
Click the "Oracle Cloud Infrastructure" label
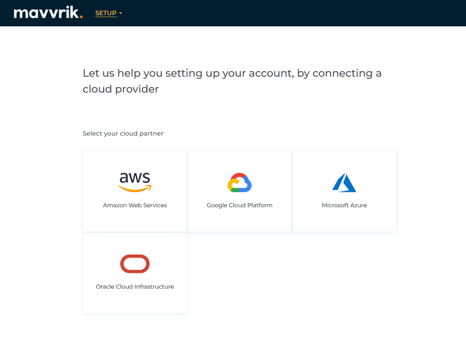click(x=135, y=287)
